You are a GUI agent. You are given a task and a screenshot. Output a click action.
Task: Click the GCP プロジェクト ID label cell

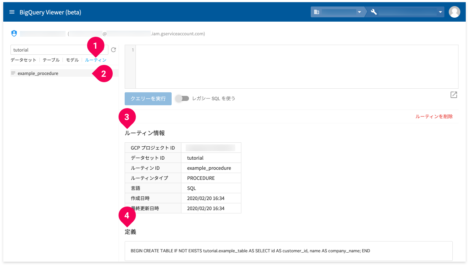coord(153,148)
